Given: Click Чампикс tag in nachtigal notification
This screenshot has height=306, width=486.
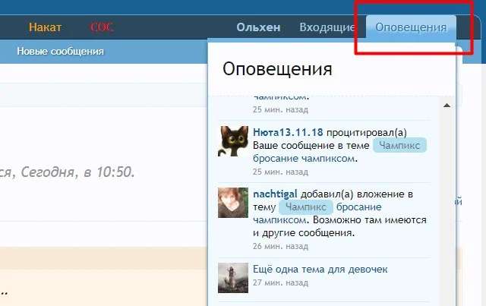Looking at the screenshot, I should (305, 207).
